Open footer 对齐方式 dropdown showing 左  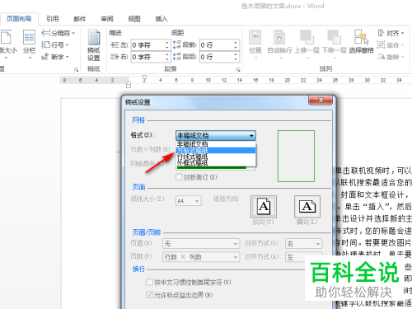[x=303, y=257]
